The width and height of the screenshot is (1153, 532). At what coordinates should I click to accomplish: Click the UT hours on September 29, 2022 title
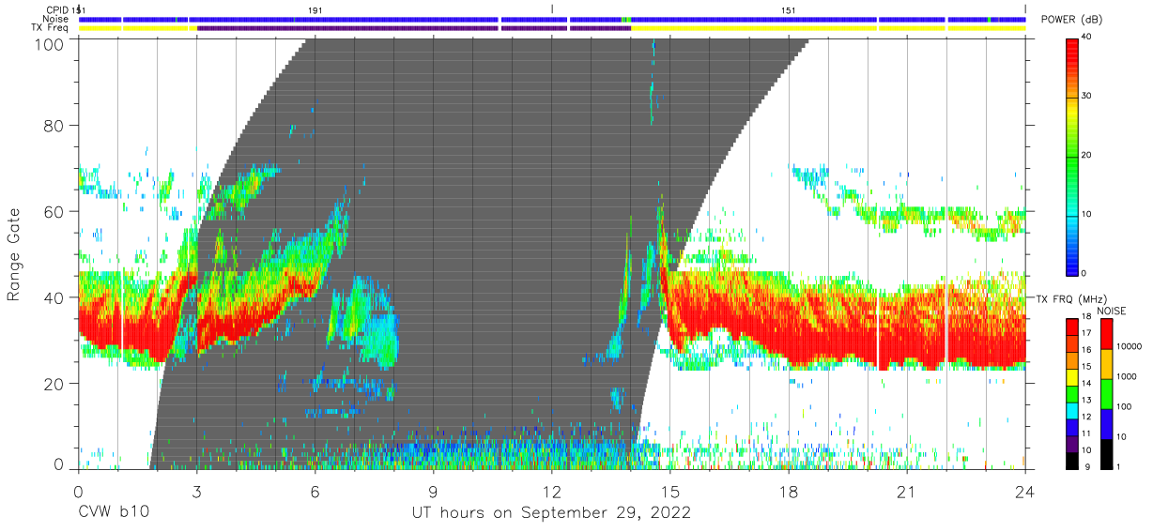(551, 513)
